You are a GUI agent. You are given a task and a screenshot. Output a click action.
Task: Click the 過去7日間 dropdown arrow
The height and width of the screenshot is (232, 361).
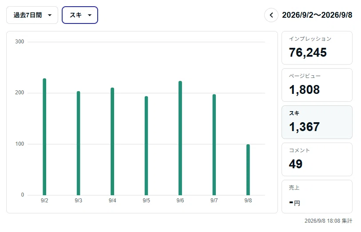click(50, 15)
